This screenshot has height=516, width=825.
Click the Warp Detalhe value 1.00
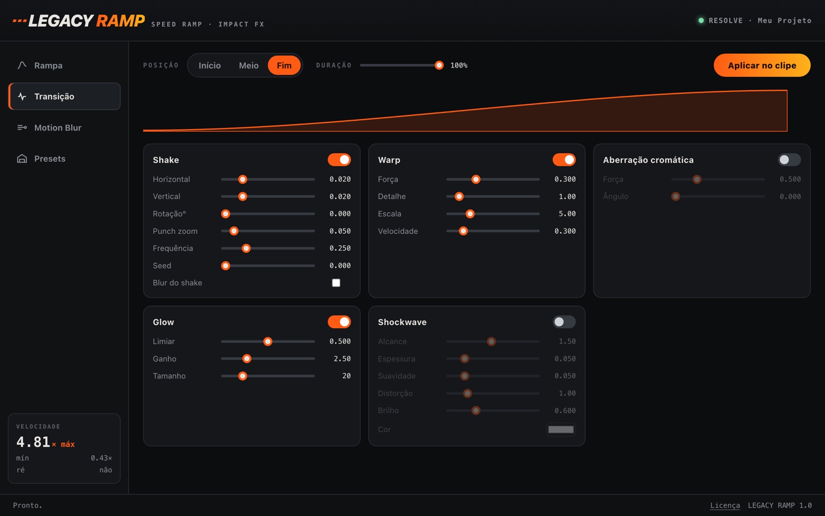(567, 197)
